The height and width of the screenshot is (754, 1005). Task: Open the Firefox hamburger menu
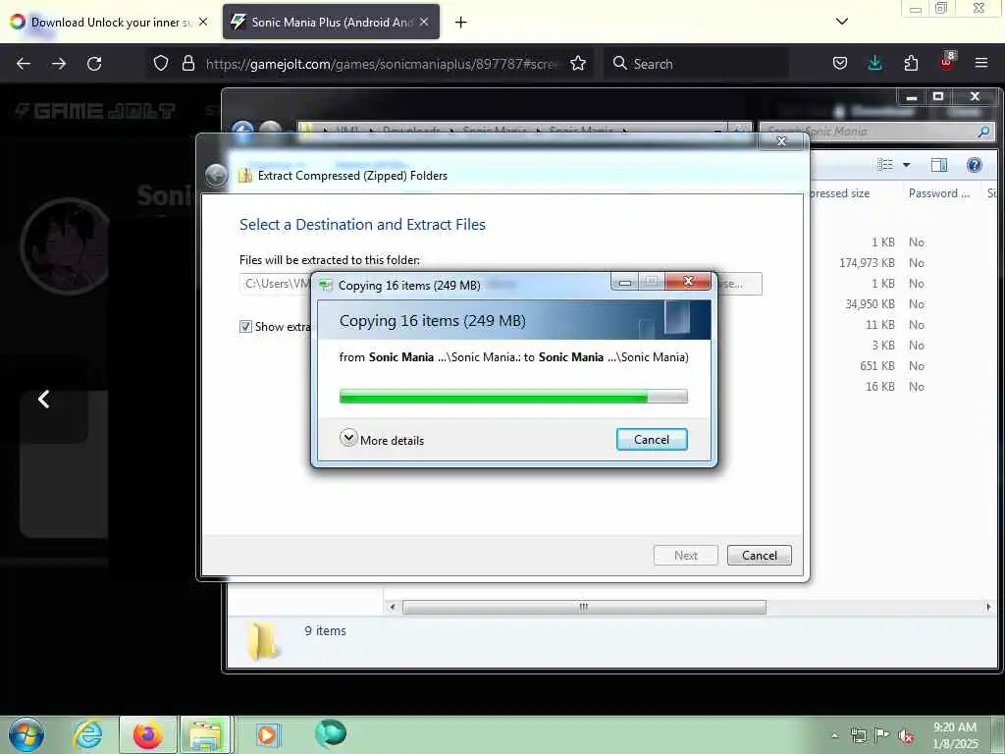tap(981, 63)
